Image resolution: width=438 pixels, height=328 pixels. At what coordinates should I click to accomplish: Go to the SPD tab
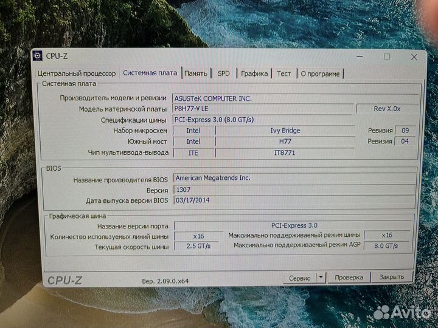pyautogui.click(x=224, y=73)
